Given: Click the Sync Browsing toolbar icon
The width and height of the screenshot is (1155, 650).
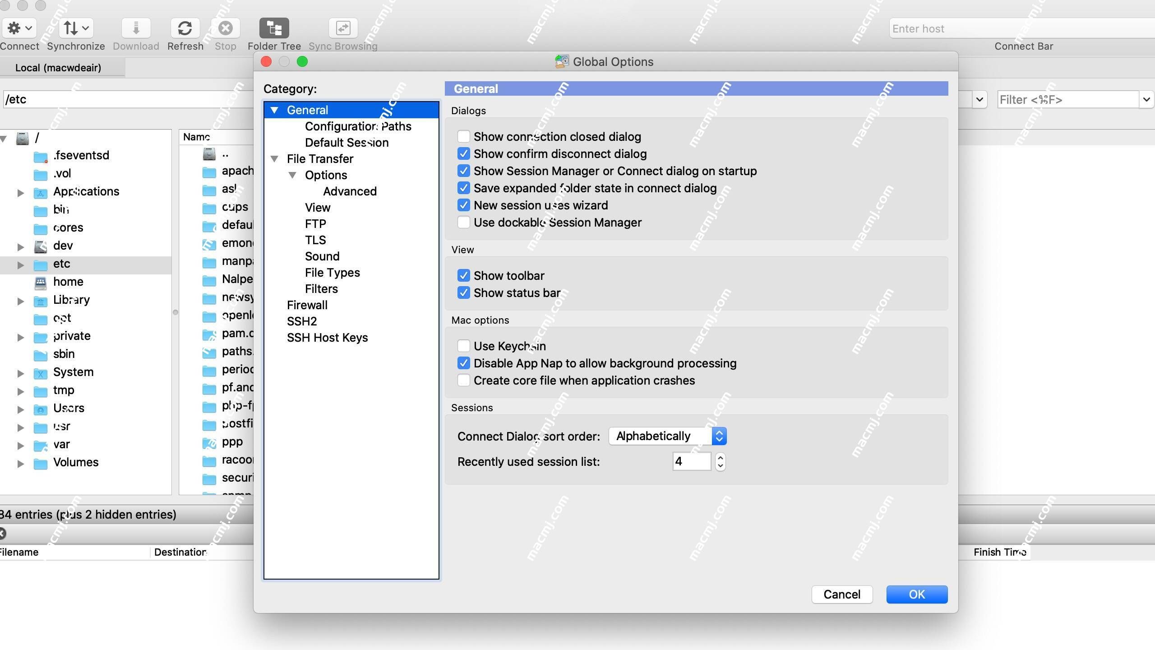Looking at the screenshot, I should (x=343, y=28).
